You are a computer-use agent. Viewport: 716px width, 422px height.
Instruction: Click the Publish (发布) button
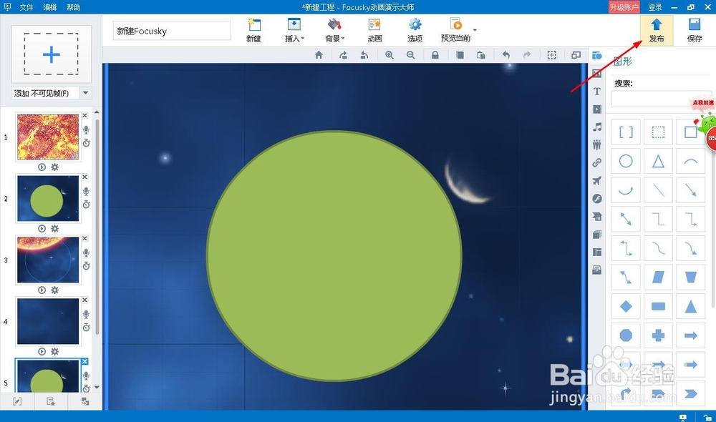(656, 30)
